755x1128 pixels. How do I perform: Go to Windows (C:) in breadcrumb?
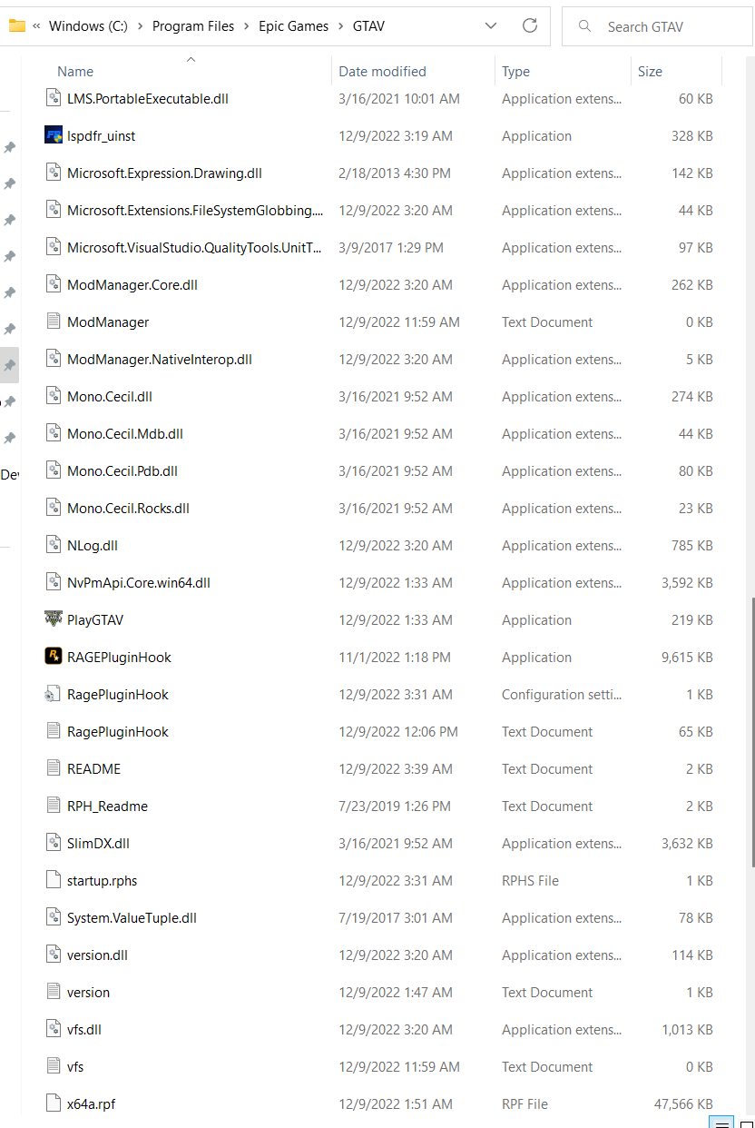point(88,26)
